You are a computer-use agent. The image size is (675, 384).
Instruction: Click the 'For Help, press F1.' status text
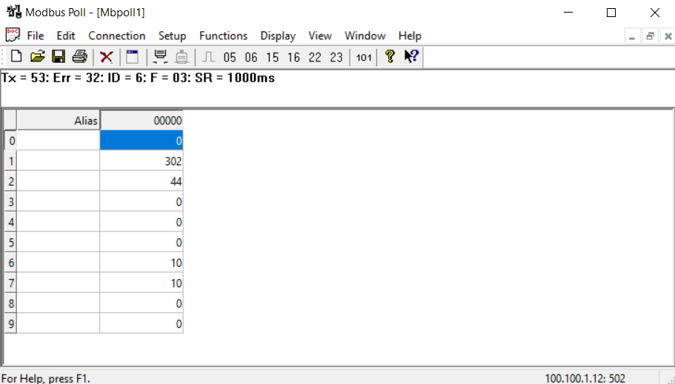46,379
